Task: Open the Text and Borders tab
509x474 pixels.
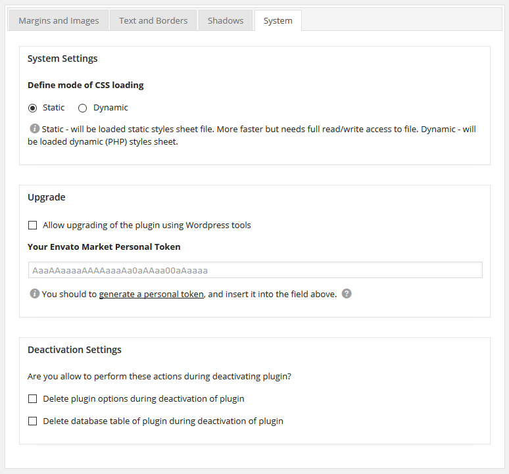Action: click(153, 20)
